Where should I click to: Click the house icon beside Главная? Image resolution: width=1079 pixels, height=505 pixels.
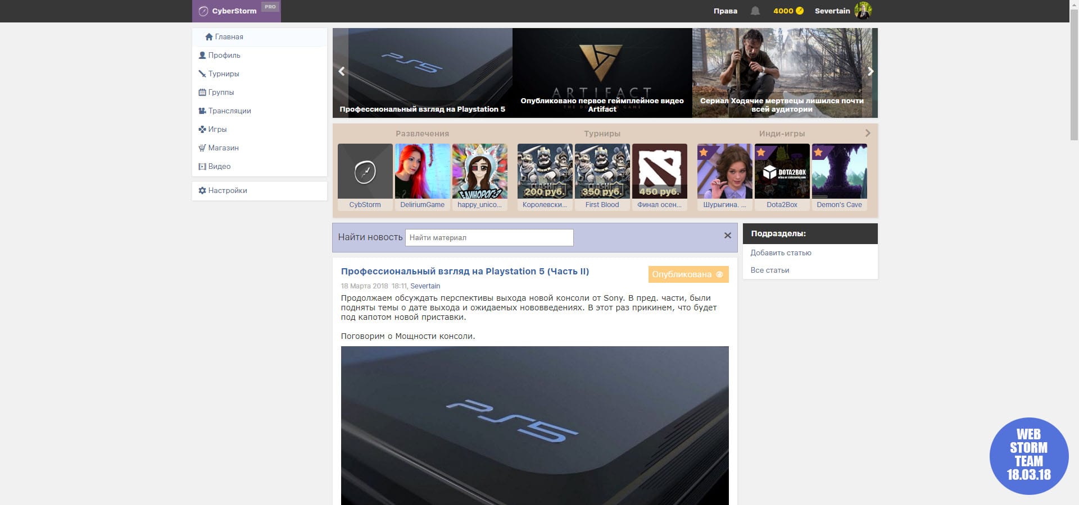click(x=209, y=36)
